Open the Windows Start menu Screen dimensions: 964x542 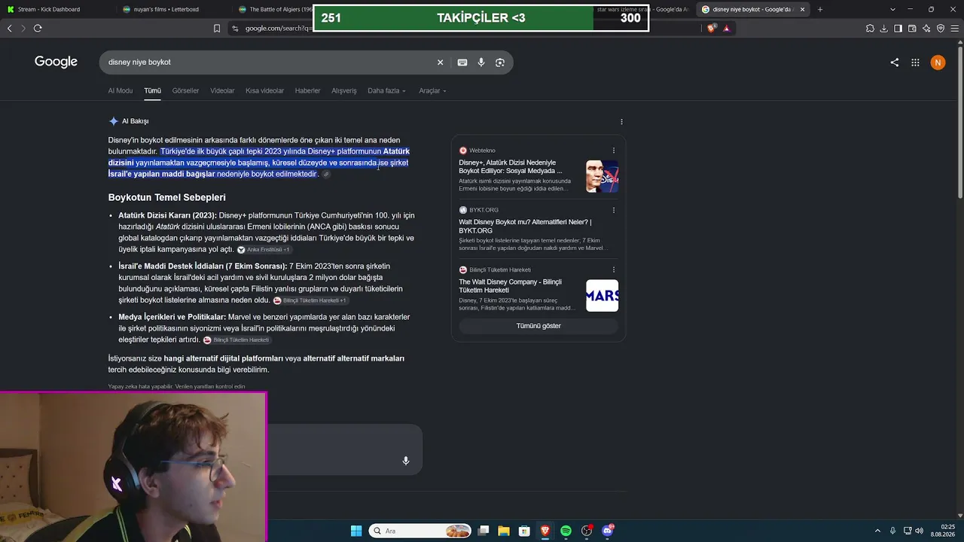[x=356, y=531]
